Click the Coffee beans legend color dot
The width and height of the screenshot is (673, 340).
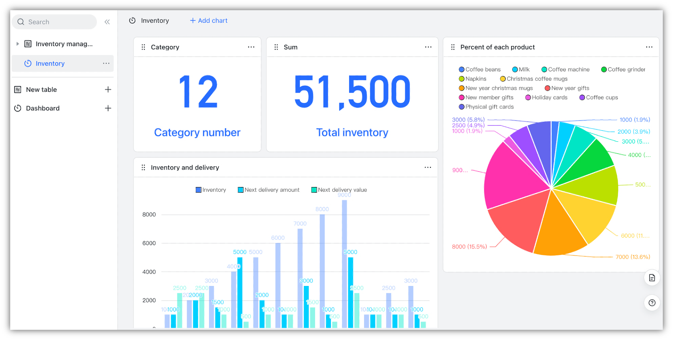(461, 69)
